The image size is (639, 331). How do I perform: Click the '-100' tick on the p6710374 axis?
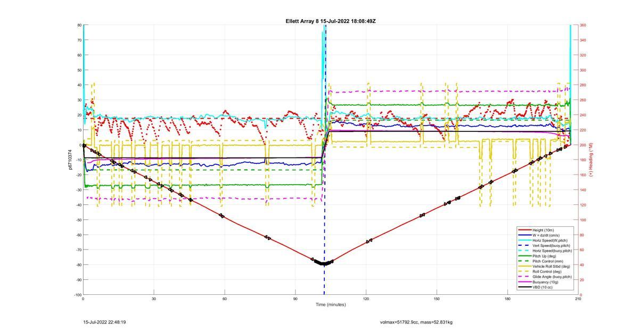point(78,295)
